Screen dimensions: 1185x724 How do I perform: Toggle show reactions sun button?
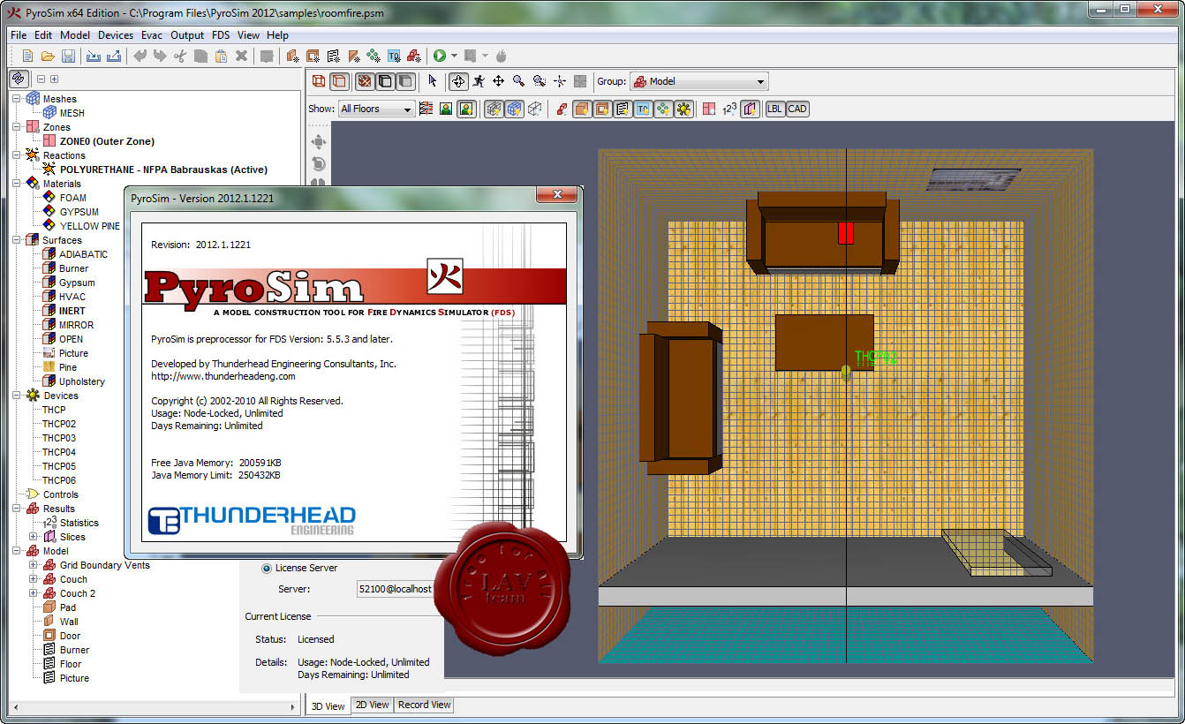click(683, 109)
